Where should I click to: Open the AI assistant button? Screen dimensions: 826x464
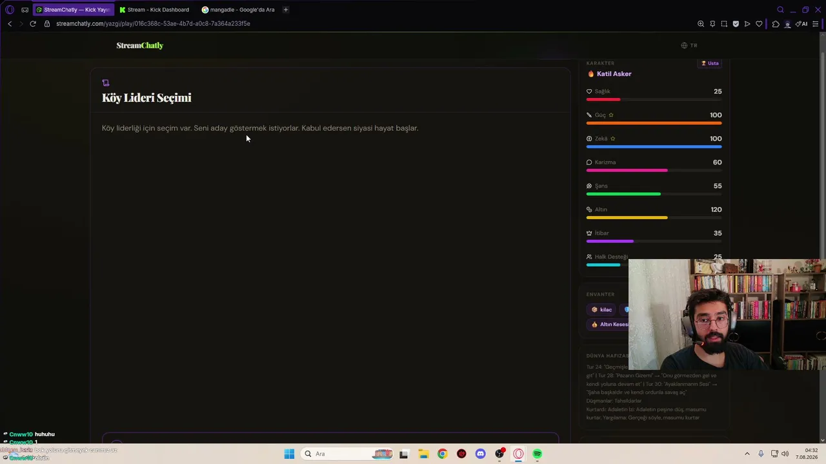tap(801, 24)
